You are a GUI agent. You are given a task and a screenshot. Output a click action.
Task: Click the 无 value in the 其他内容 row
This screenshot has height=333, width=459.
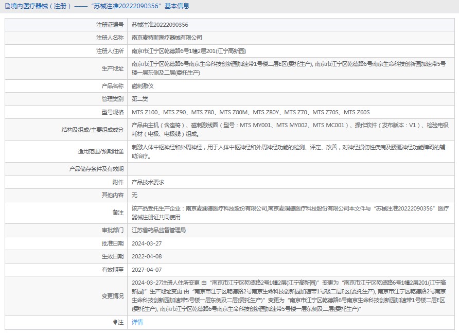click(x=134, y=195)
